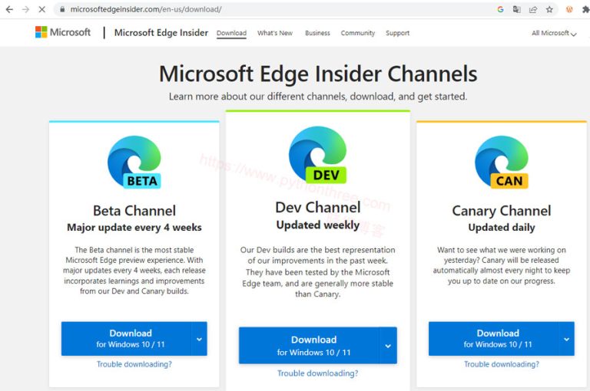Click the Google icon in address bar
The height and width of the screenshot is (391, 590).
tap(500, 9)
